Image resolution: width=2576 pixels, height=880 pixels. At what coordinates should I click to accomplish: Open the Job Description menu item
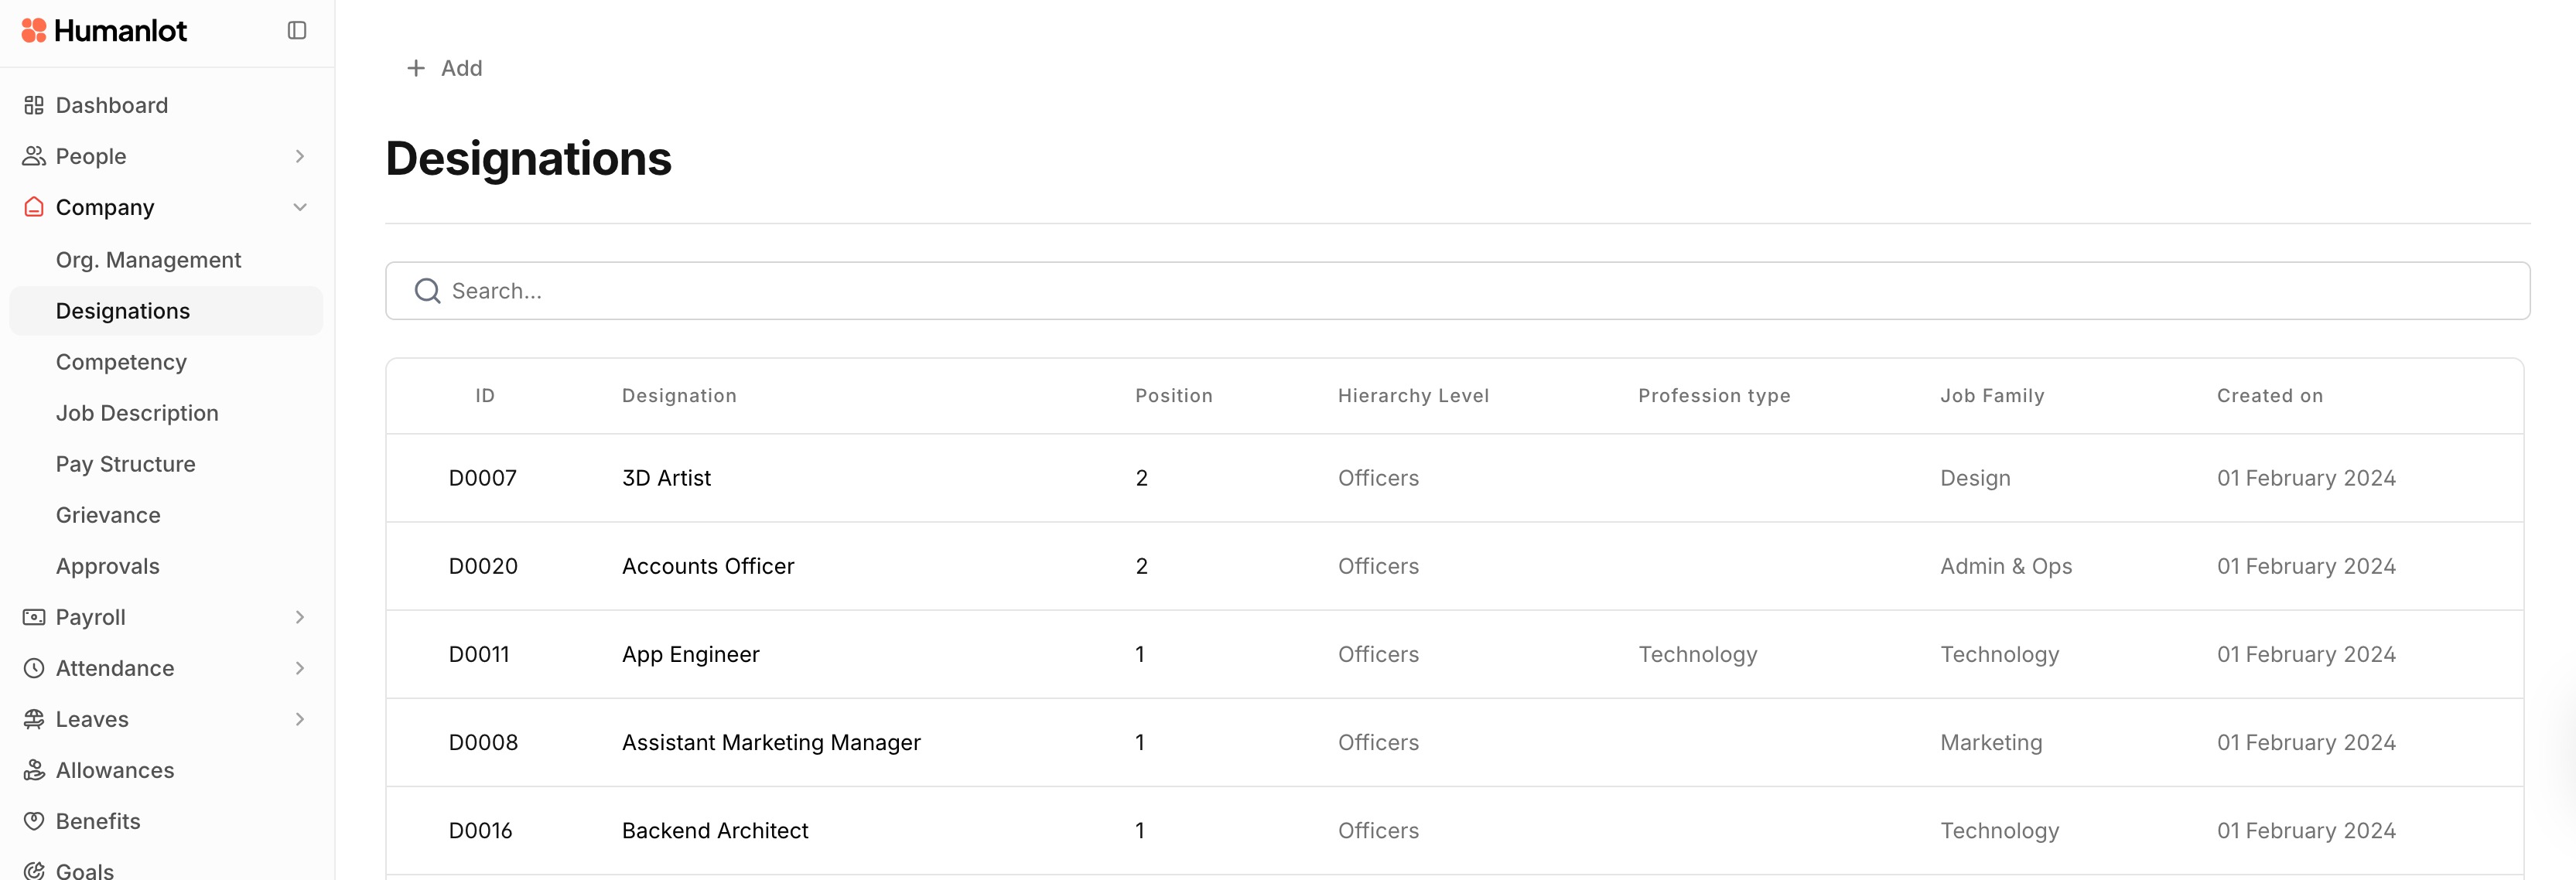pyautogui.click(x=137, y=413)
